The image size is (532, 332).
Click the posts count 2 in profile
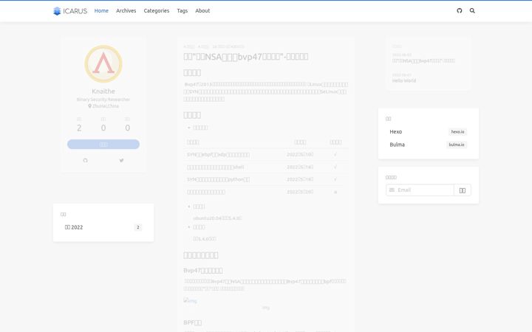79,128
